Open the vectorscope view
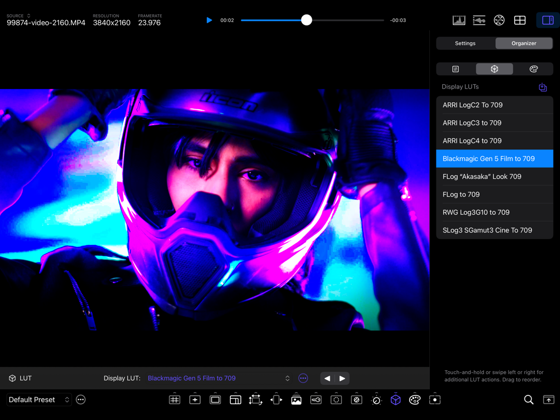This screenshot has width=560, height=420. click(x=499, y=20)
